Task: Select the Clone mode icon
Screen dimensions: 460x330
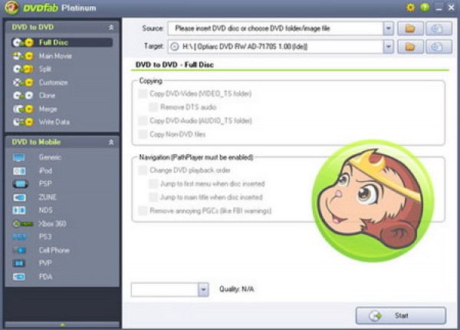Action: [x=24, y=95]
